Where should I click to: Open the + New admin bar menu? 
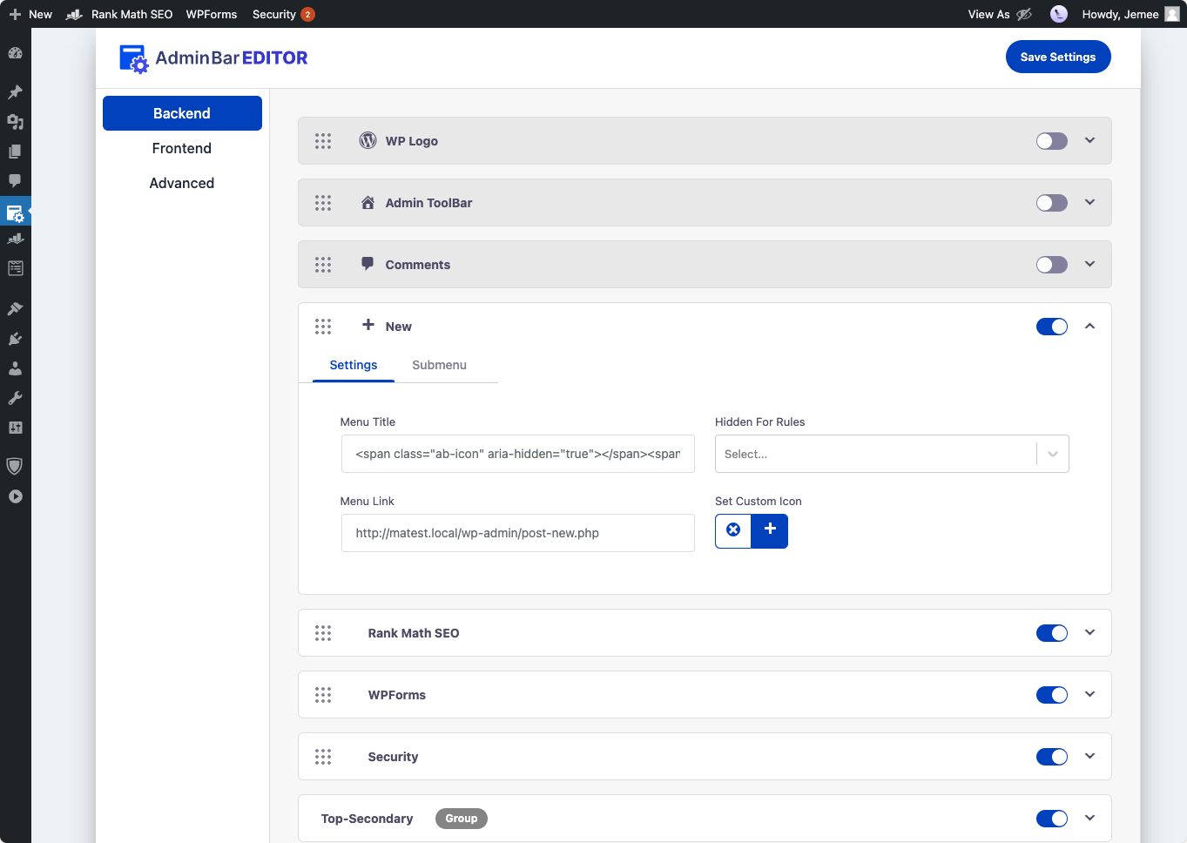point(30,14)
